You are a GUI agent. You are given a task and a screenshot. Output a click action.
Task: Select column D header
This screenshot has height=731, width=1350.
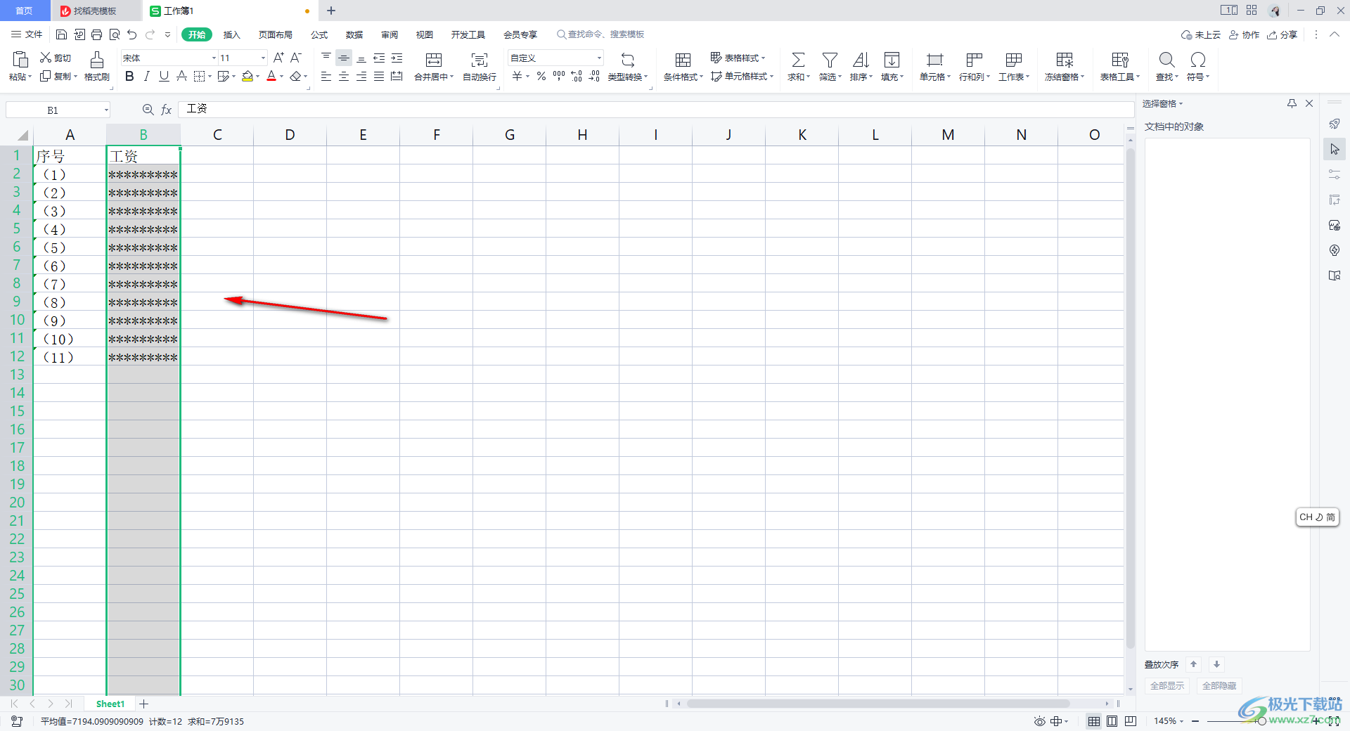pyautogui.click(x=290, y=135)
